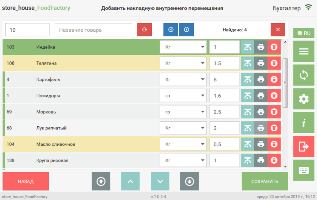The width and height of the screenshot is (317, 200).
Task: Click the red reset search button
Action: coord(144,30)
